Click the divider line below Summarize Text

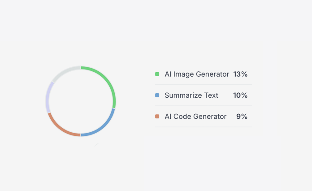click(x=204, y=106)
